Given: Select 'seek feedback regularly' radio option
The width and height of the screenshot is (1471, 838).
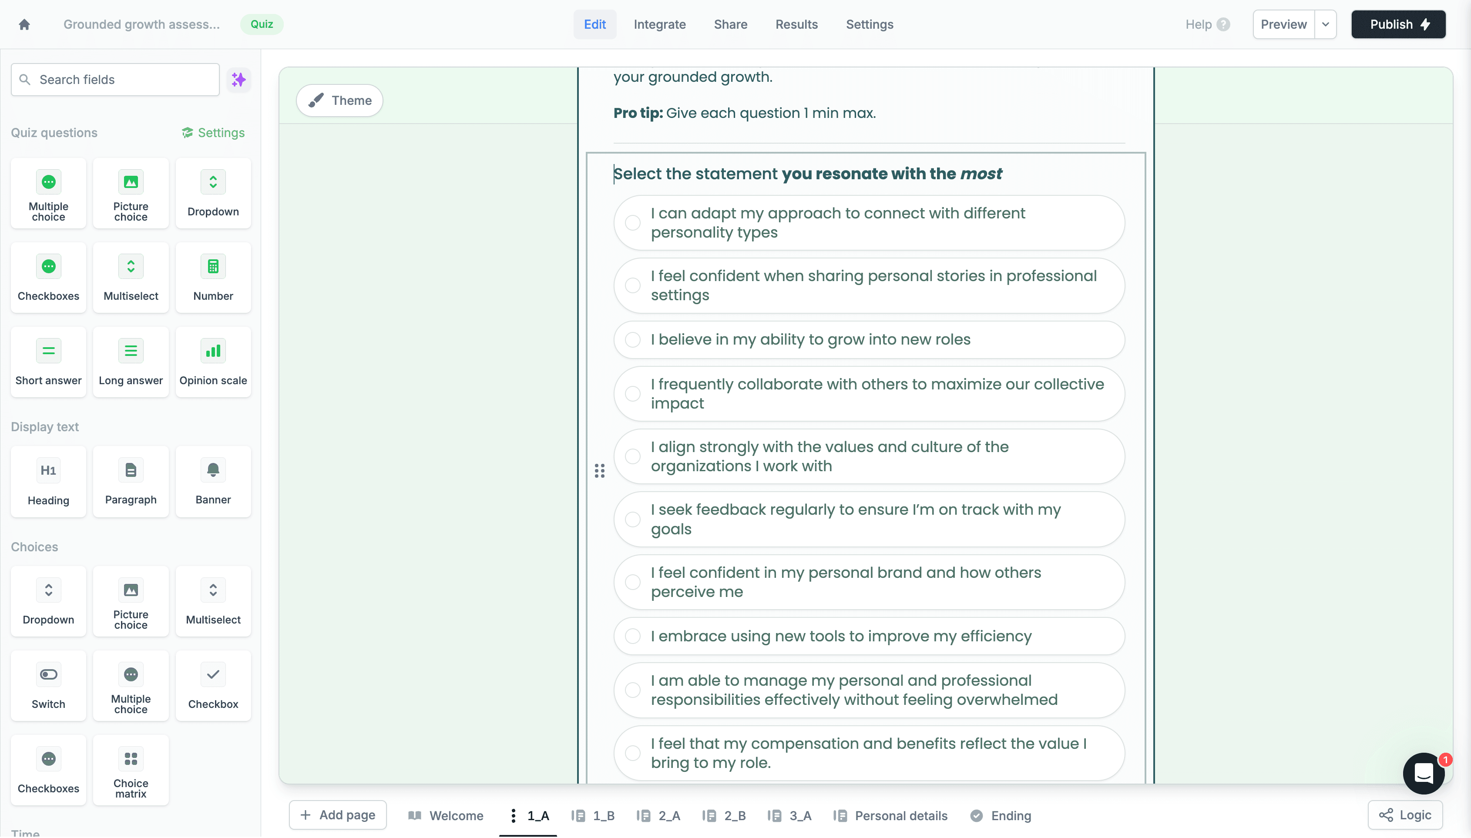Looking at the screenshot, I should (x=632, y=519).
